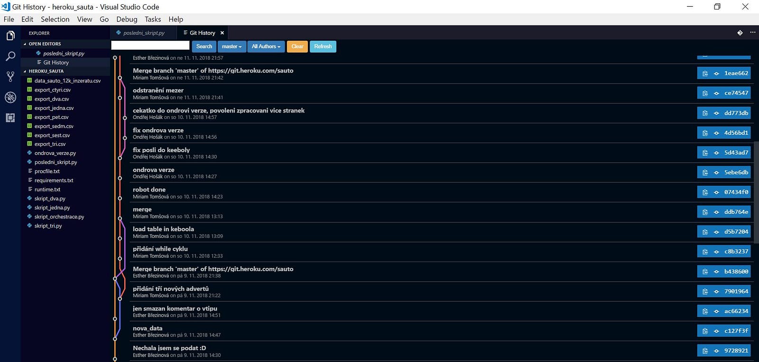The image size is (759, 362).
Task: Focus the commit search text field
Action: pyautogui.click(x=150, y=45)
